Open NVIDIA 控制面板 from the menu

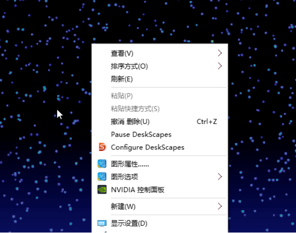[138, 190]
